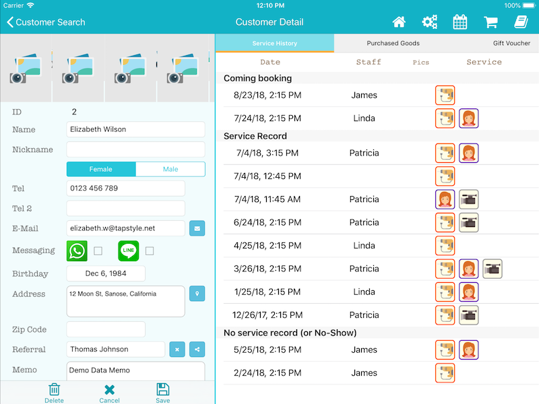Screen dimensions: 539x404
Task: Select the 6/24/18, 2:15 PM date
Action: tap(267, 222)
